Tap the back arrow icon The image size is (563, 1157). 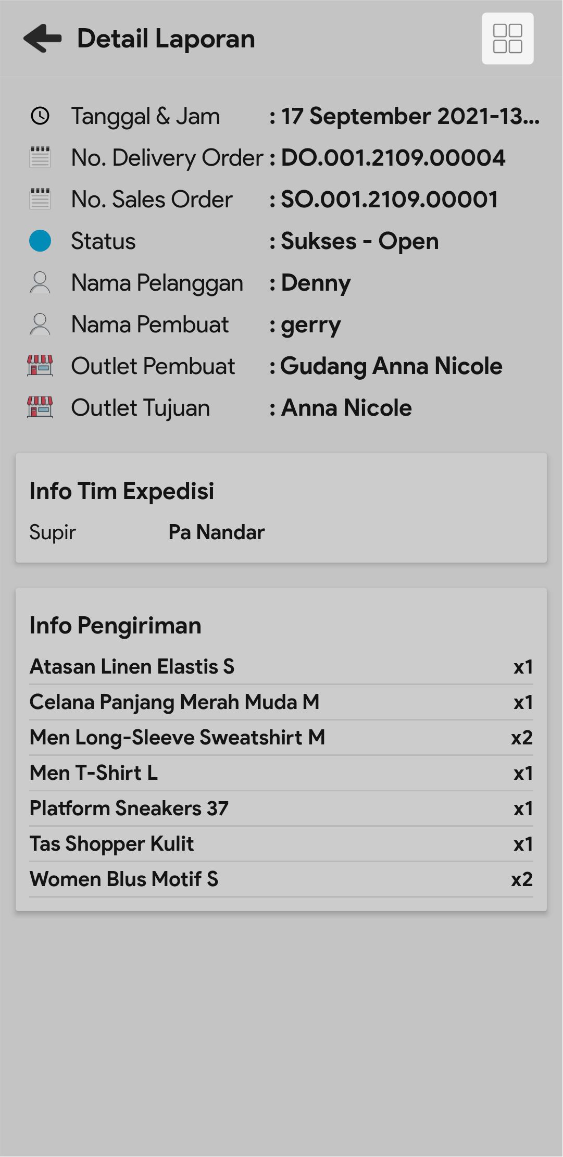(x=43, y=39)
